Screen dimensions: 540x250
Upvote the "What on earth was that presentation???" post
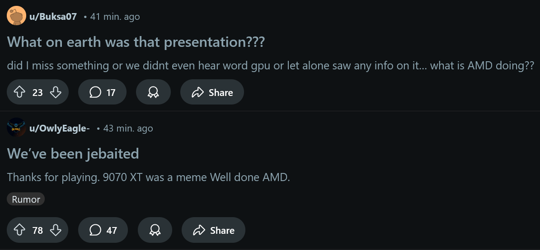19,92
